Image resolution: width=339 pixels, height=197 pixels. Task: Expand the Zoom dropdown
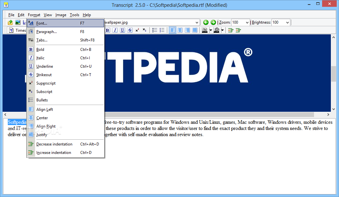pyautogui.click(x=247, y=22)
